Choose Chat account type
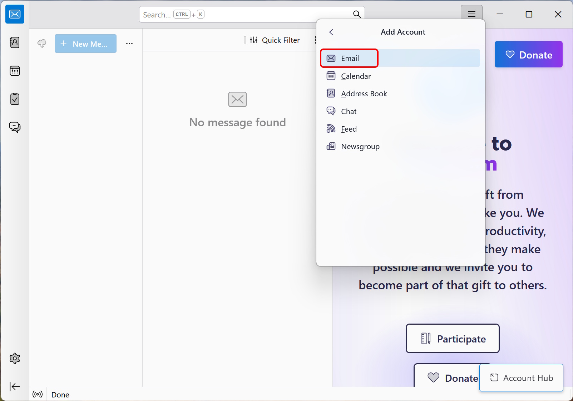 400,111
